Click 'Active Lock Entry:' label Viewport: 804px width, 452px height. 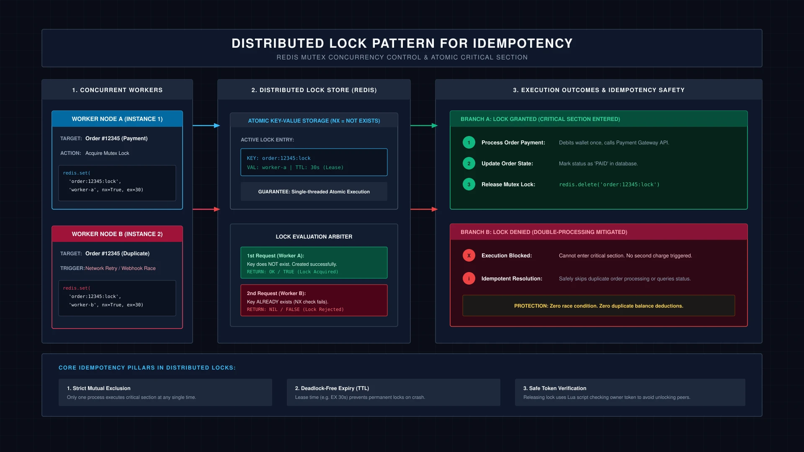(x=267, y=140)
